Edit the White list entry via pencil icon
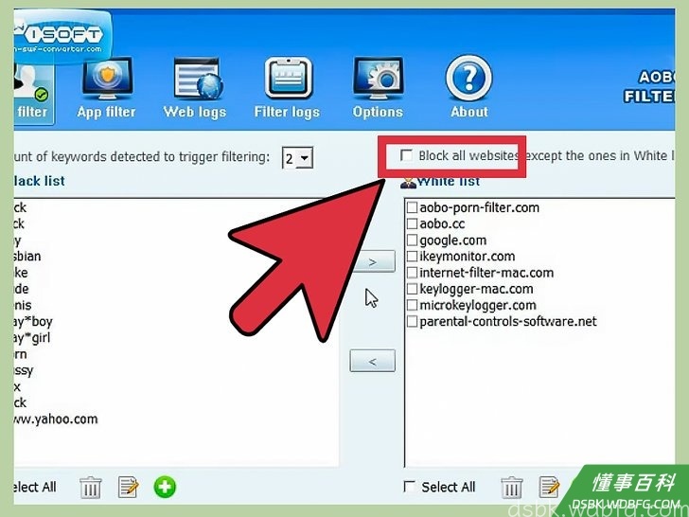This screenshot has height=517, width=689. (549, 487)
